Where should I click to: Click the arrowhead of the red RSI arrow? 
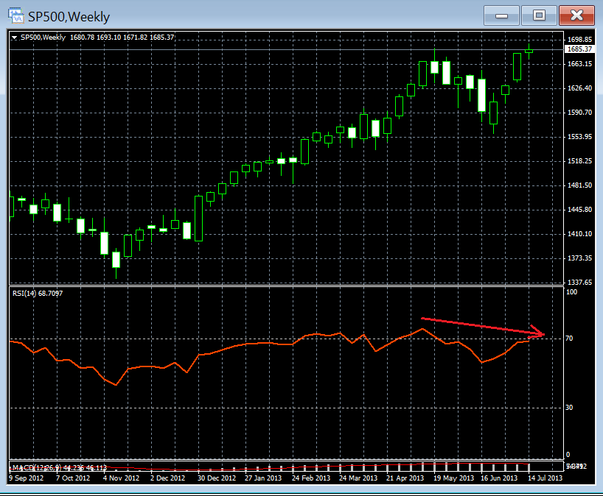click(x=542, y=334)
